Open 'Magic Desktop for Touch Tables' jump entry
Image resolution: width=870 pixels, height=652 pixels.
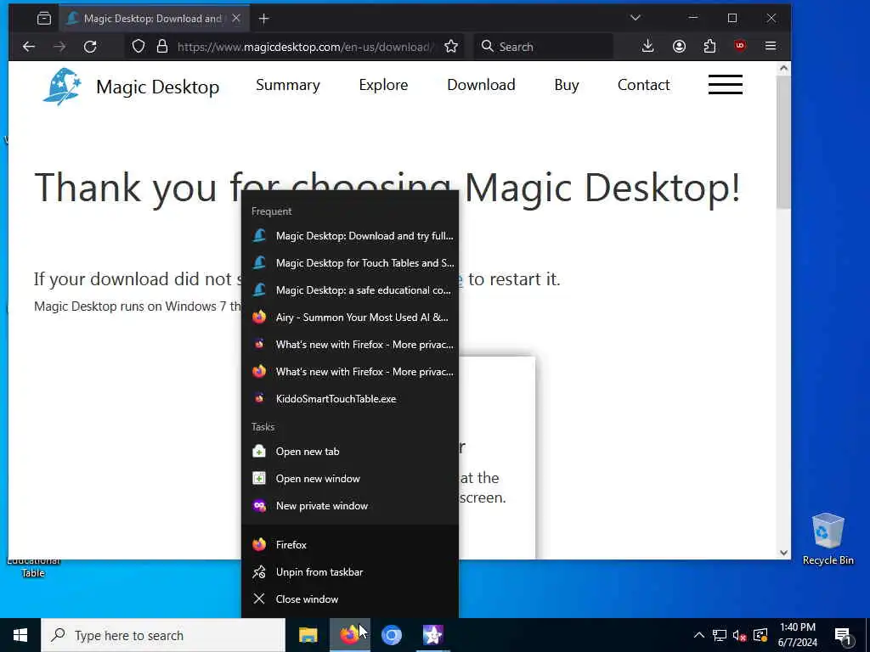click(x=350, y=263)
